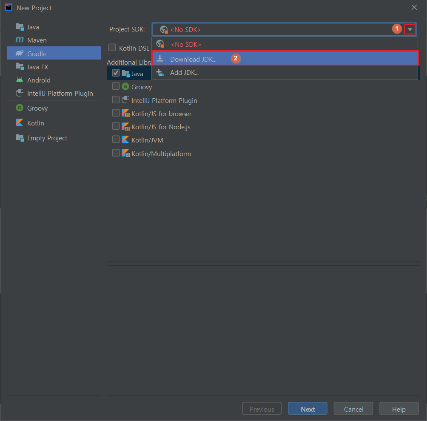Viewport: 427px width, 421px height.
Task: Click IntelliJ IDEA logo in title bar
Action: pyautogui.click(x=9, y=7)
